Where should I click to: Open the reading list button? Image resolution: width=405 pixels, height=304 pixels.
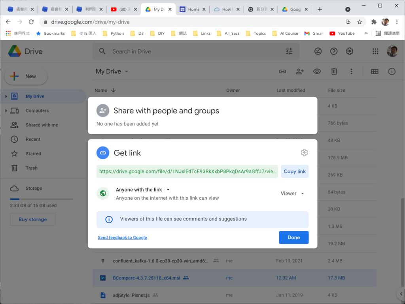pos(388,33)
